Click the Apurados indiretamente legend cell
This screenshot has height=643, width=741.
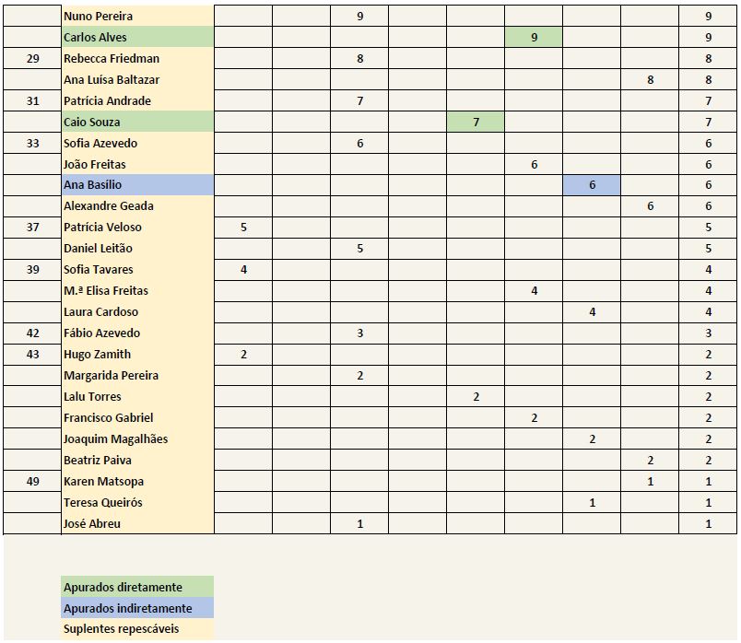click(137, 608)
